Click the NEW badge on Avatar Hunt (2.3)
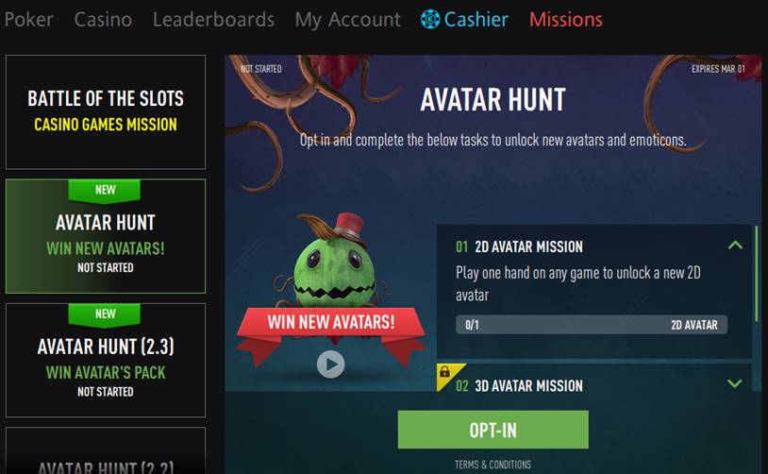Viewport: 768px width, 474px height. [x=105, y=314]
